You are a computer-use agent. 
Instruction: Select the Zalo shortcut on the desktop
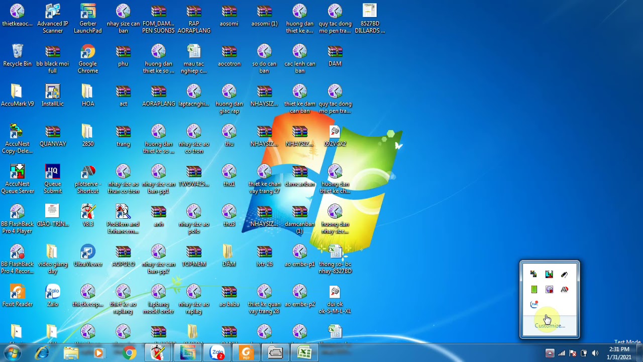pyautogui.click(x=53, y=296)
